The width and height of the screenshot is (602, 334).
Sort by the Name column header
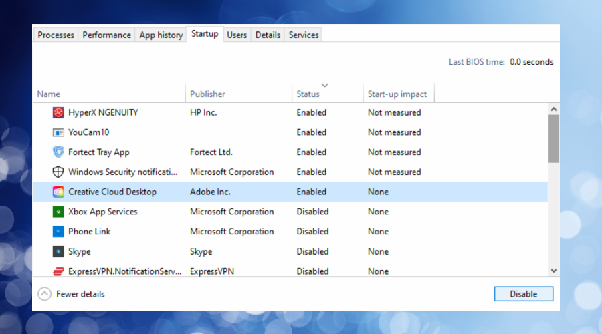[x=48, y=94]
